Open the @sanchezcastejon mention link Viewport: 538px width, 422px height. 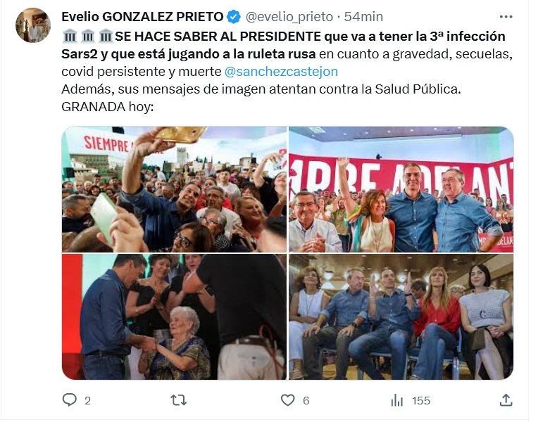tap(281, 71)
